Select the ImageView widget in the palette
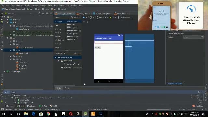Viewport: 208px width, 117px height. coord(72,27)
